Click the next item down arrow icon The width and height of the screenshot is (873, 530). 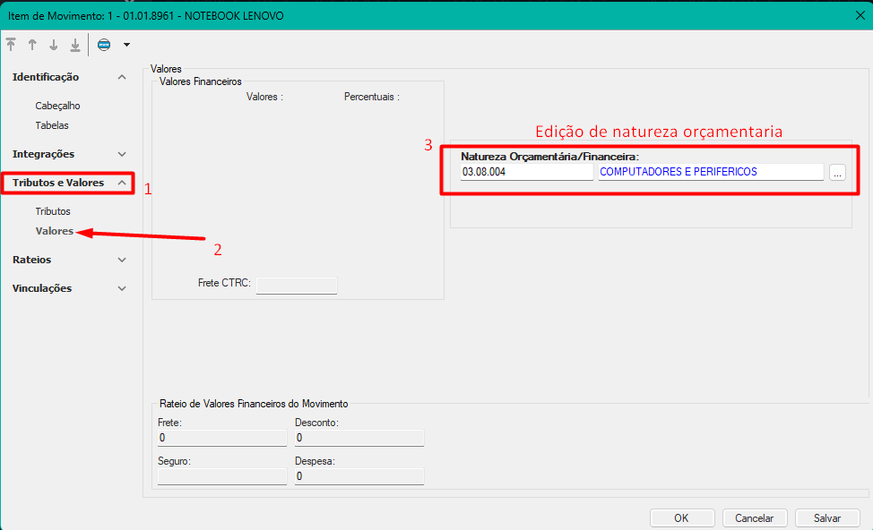coord(54,45)
